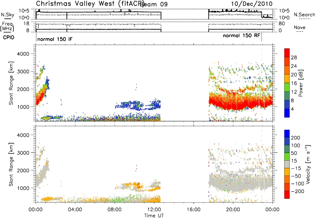Pick the gray -15 to 15 velocity swatch
The width and height of the screenshot is (315, 218).
pyautogui.click(x=287, y=164)
